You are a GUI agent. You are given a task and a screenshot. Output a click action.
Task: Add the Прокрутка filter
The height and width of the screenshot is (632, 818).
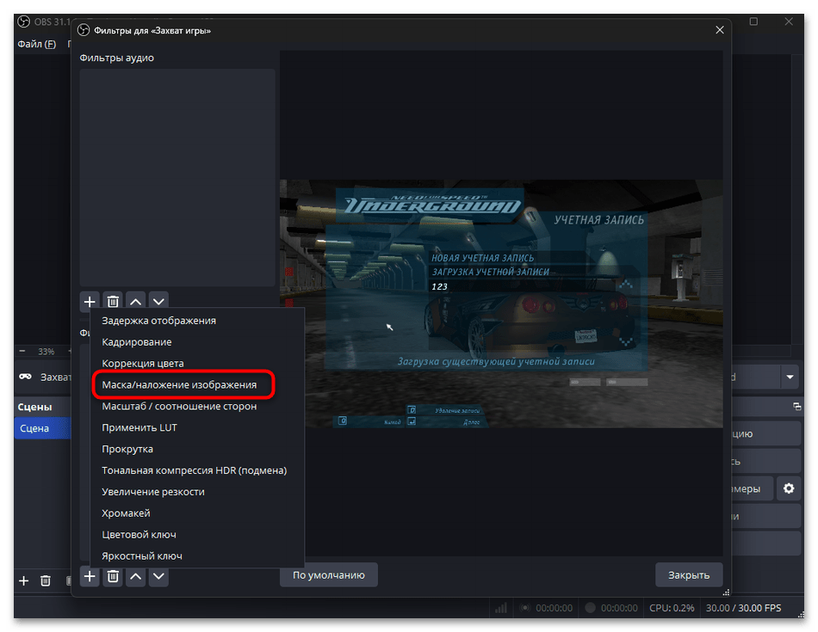197,449
